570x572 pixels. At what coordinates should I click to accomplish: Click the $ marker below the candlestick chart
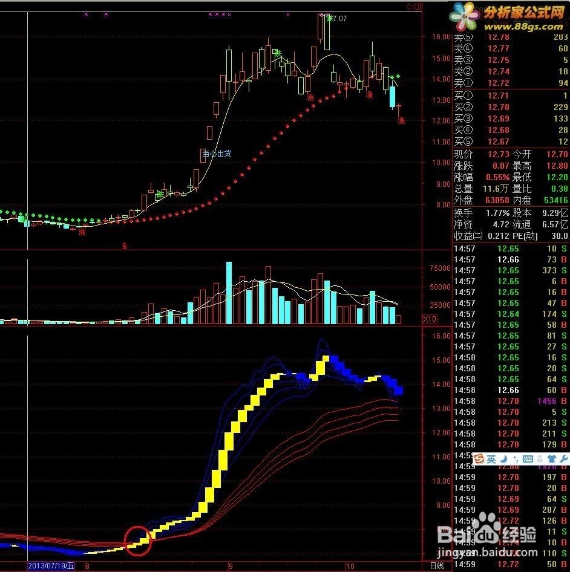124,245
